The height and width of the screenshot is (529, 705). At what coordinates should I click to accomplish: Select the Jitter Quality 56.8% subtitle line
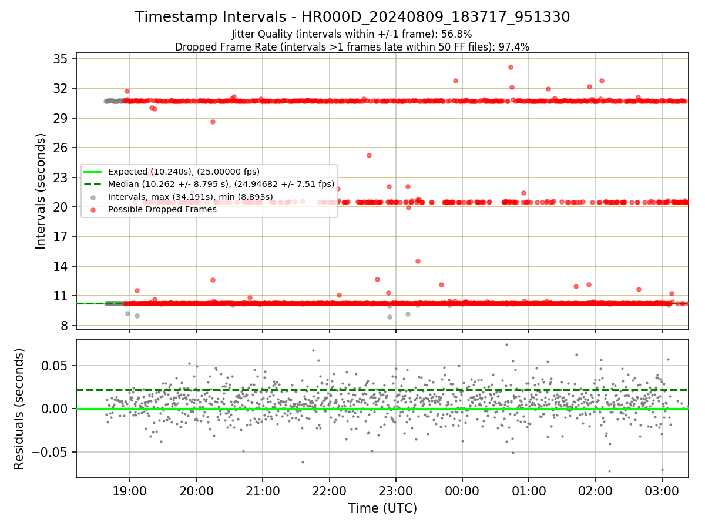pyautogui.click(x=352, y=34)
